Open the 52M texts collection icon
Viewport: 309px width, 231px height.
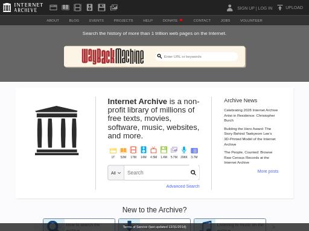coord(123,150)
